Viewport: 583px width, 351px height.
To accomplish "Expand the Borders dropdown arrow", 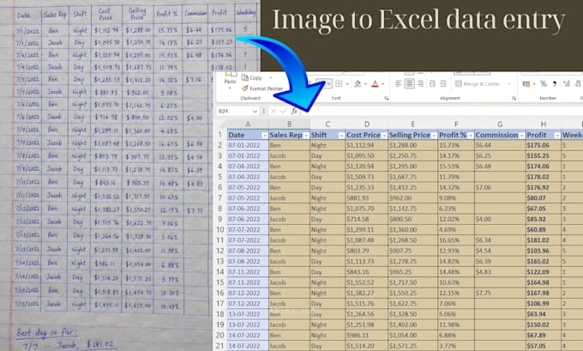I will click(x=346, y=84).
